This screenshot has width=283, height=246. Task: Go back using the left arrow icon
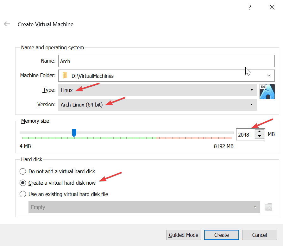click(x=7, y=24)
